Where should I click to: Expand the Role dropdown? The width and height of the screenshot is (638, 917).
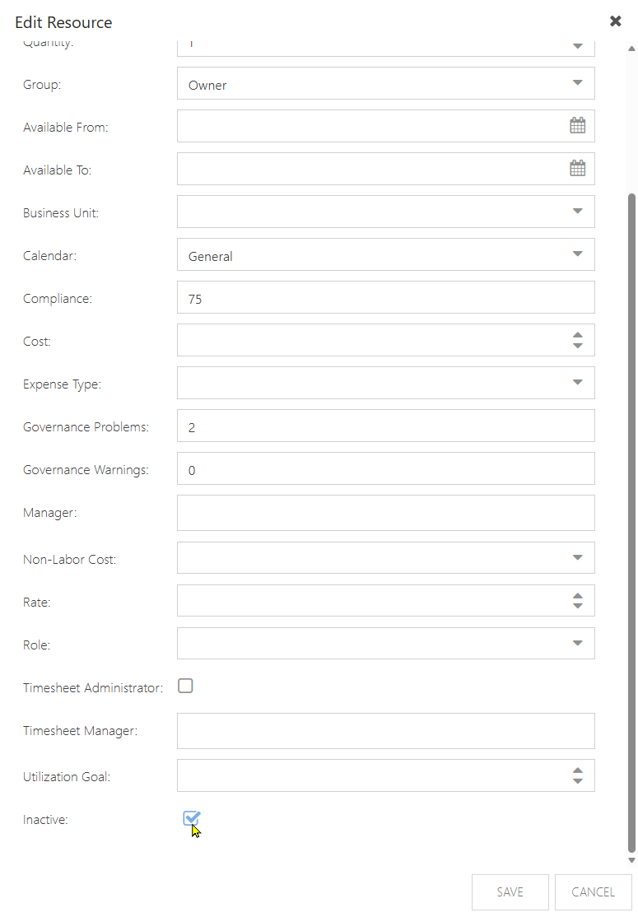click(x=577, y=643)
